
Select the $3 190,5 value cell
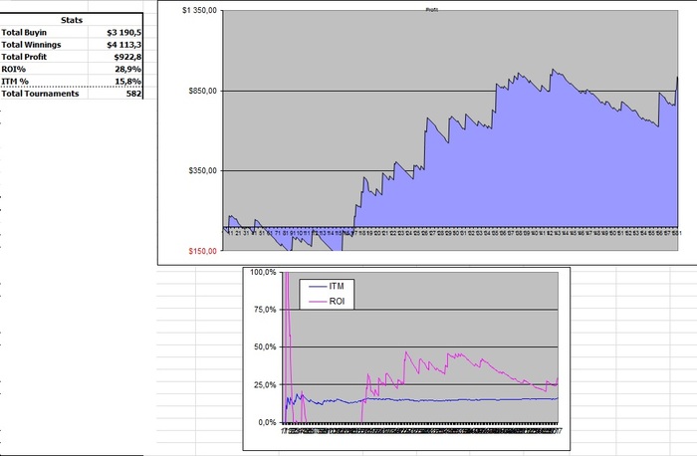click(116, 33)
